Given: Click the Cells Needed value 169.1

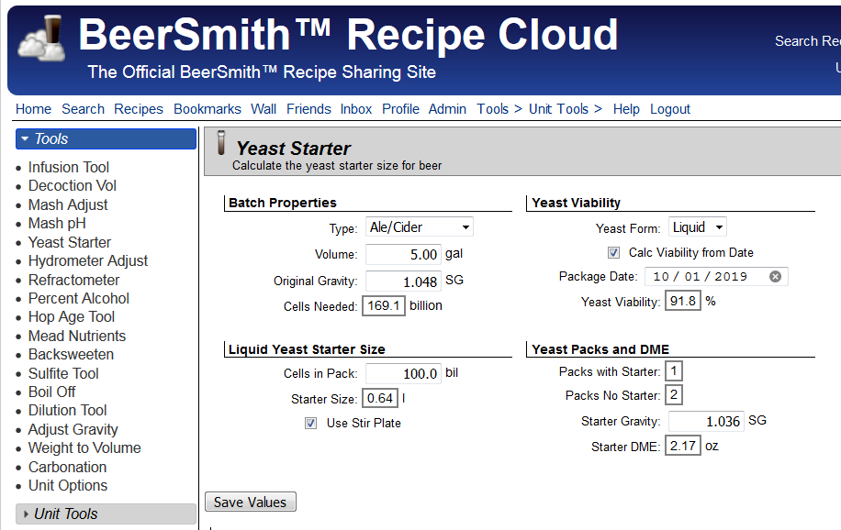Looking at the screenshot, I should coord(384,305).
